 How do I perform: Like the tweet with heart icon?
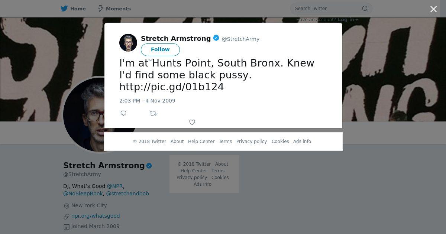click(x=192, y=122)
